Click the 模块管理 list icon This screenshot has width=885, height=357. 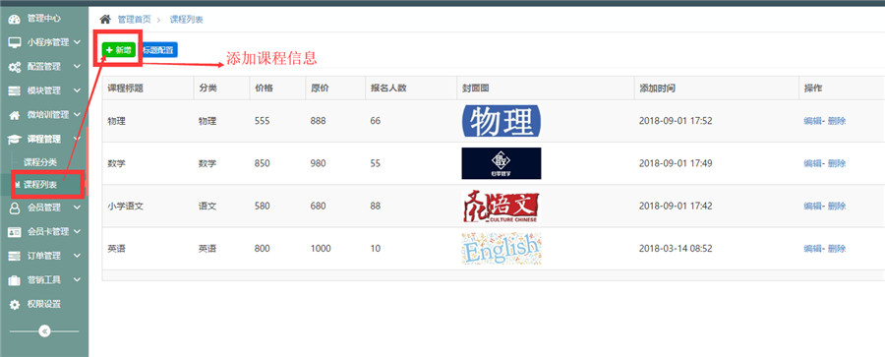coord(15,90)
